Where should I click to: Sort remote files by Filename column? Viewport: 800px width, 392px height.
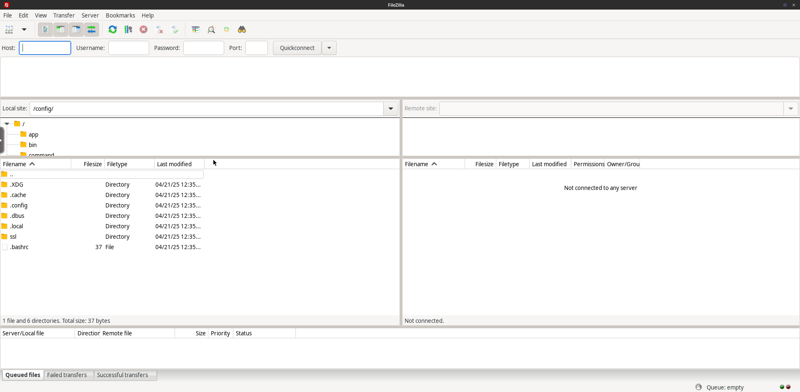(434, 164)
